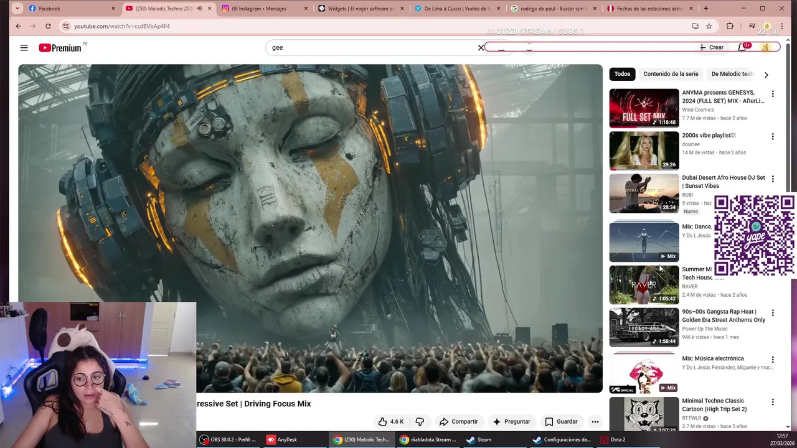Open options menu for ANYMA presents GENESYS video
This screenshot has width=797, height=448.
point(773,94)
